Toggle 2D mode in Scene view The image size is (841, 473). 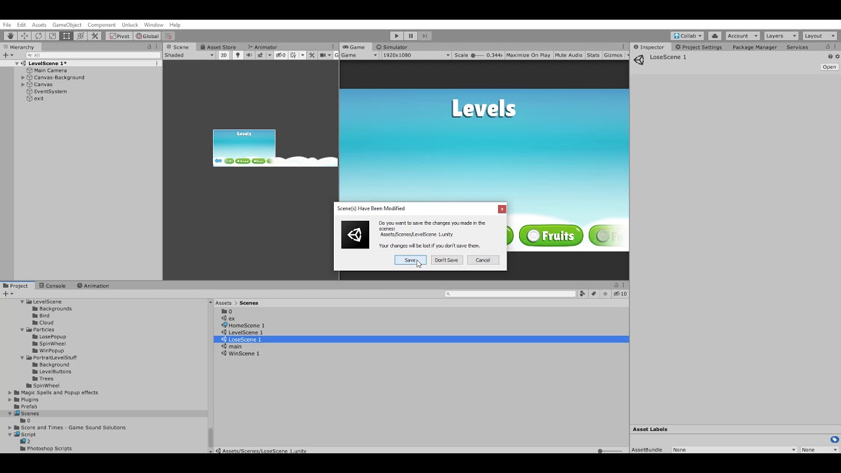pos(224,55)
